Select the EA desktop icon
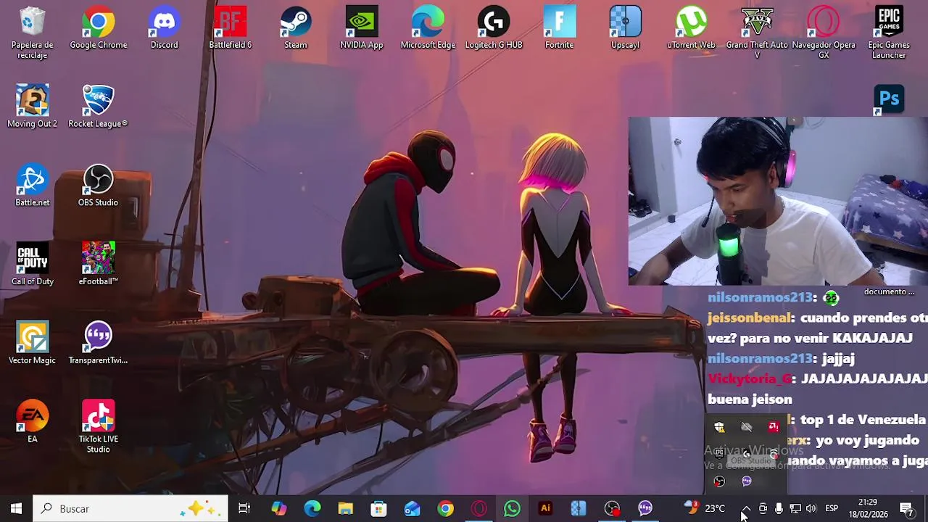Image resolution: width=928 pixels, height=522 pixels. (32, 422)
